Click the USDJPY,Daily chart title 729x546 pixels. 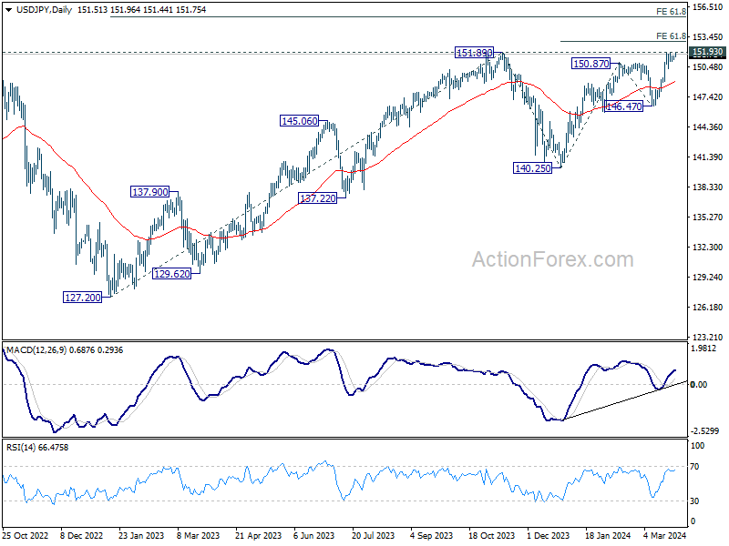point(44,10)
